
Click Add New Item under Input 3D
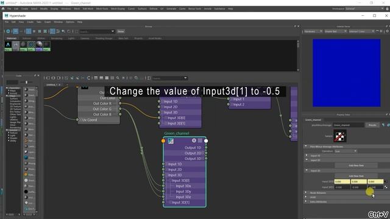click(x=356, y=176)
